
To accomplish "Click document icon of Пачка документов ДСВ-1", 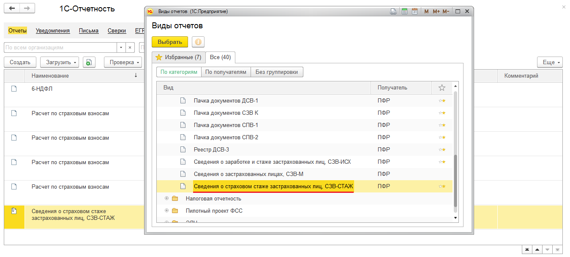I will (x=183, y=100).
